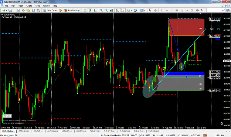Click the chat notifications icon

(x=228, y=10)
